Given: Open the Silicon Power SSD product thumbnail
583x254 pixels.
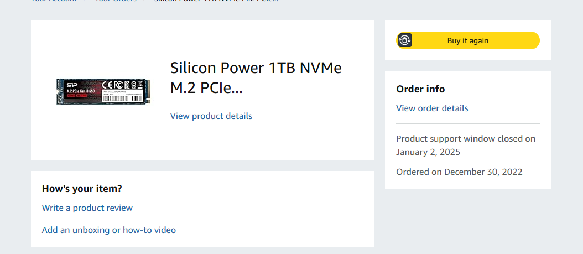Looking at the screenshot, I should 103,91.
